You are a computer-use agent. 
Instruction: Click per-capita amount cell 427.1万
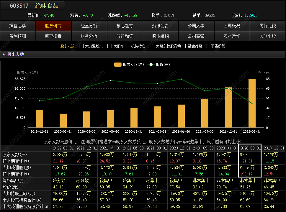tap(200, 193)
